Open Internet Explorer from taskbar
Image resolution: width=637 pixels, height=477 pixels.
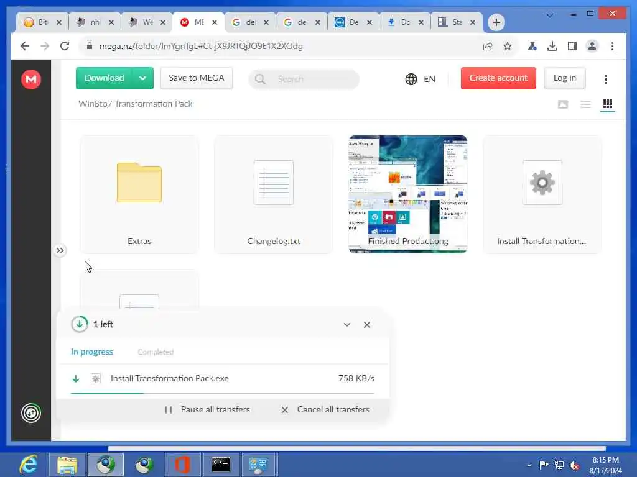(x=29, y=465)
